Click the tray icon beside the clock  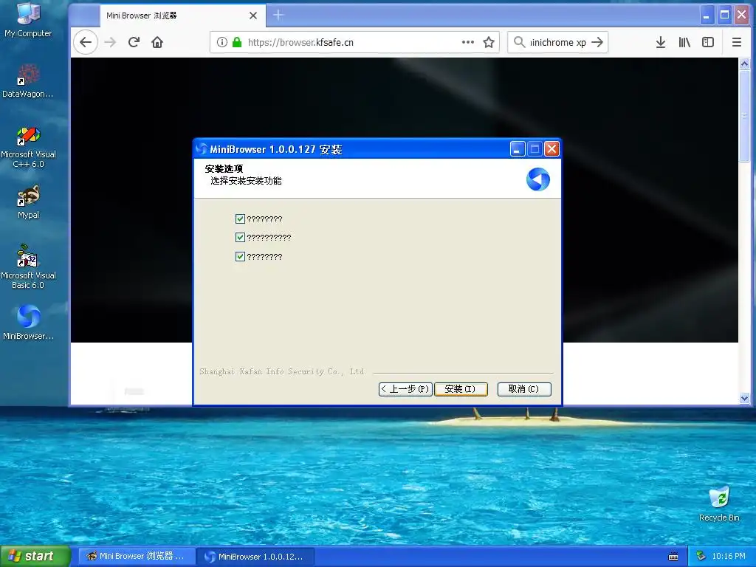click(701, 556)
